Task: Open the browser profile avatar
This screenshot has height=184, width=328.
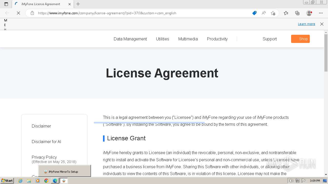Action: (309, 13)
